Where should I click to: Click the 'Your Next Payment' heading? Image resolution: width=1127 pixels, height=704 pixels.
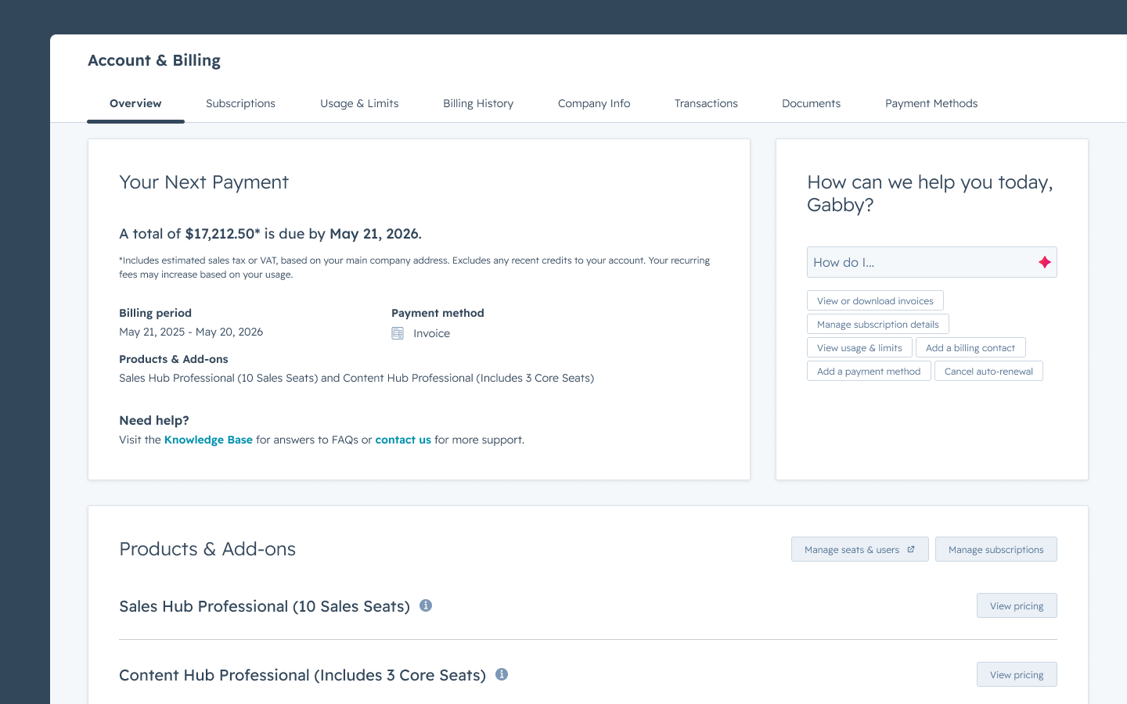pos(203,182)
